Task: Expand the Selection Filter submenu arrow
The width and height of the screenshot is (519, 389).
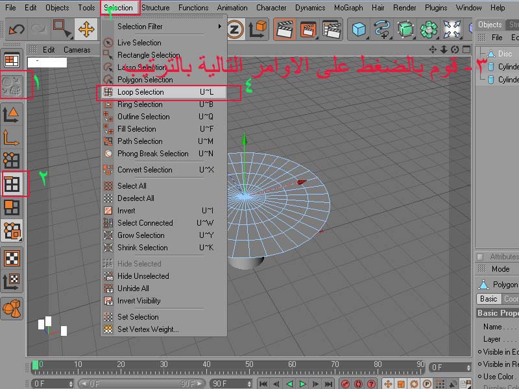Action: click(x=219, y=26)
